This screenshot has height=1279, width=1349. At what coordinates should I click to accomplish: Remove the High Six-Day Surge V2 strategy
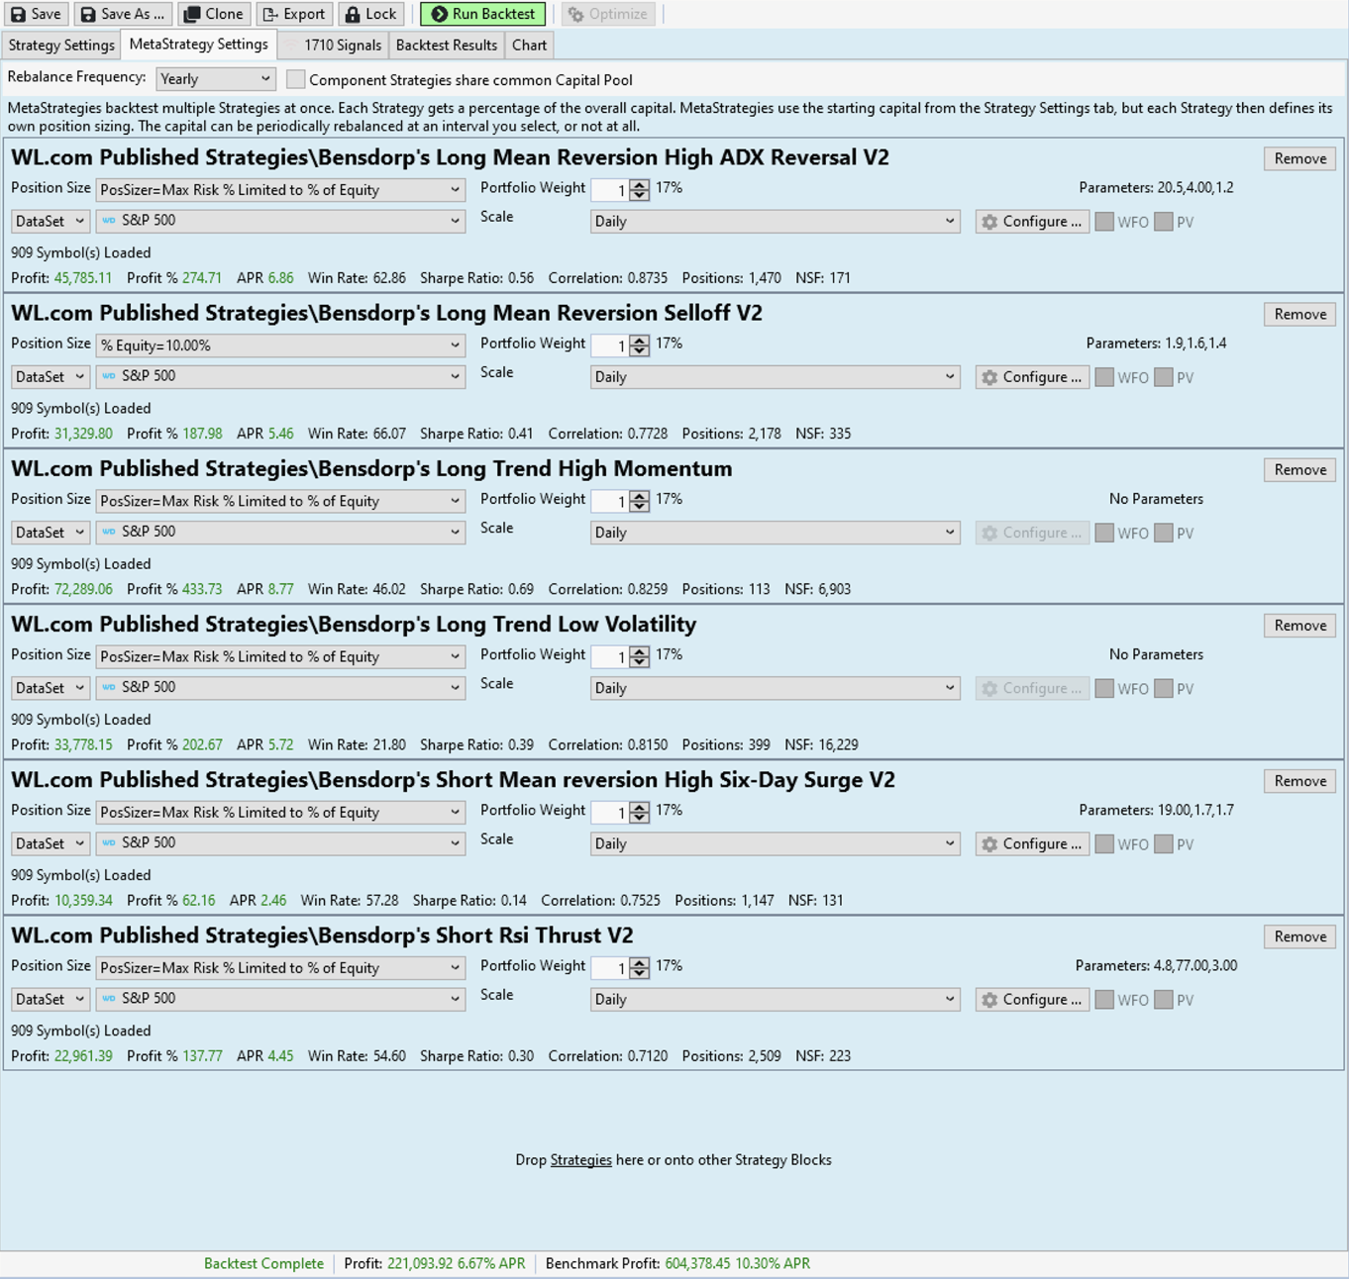point(1299,780)
